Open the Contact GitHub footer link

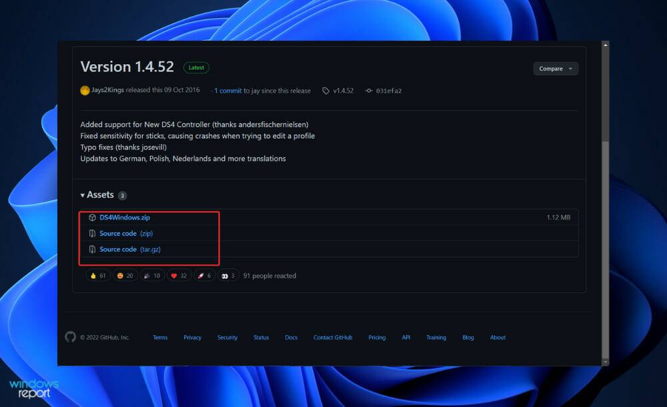(x=333, y=338)
